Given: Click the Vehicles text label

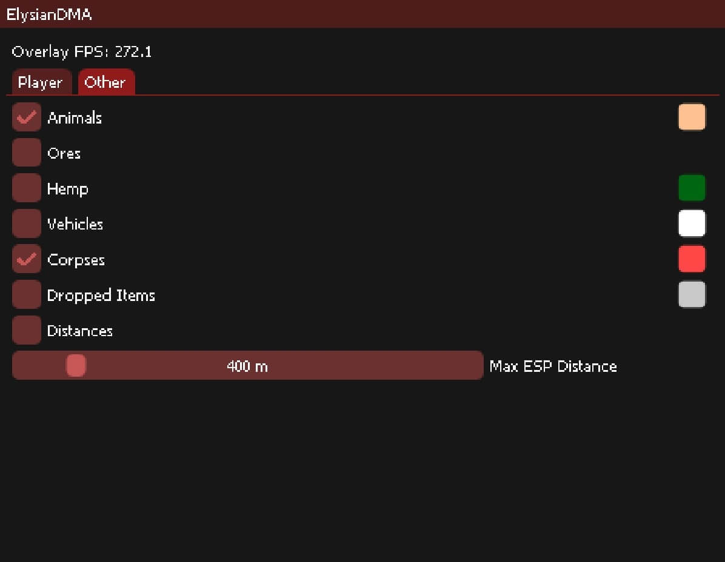Looking at the screenshot, I should [x=75, y=224].
